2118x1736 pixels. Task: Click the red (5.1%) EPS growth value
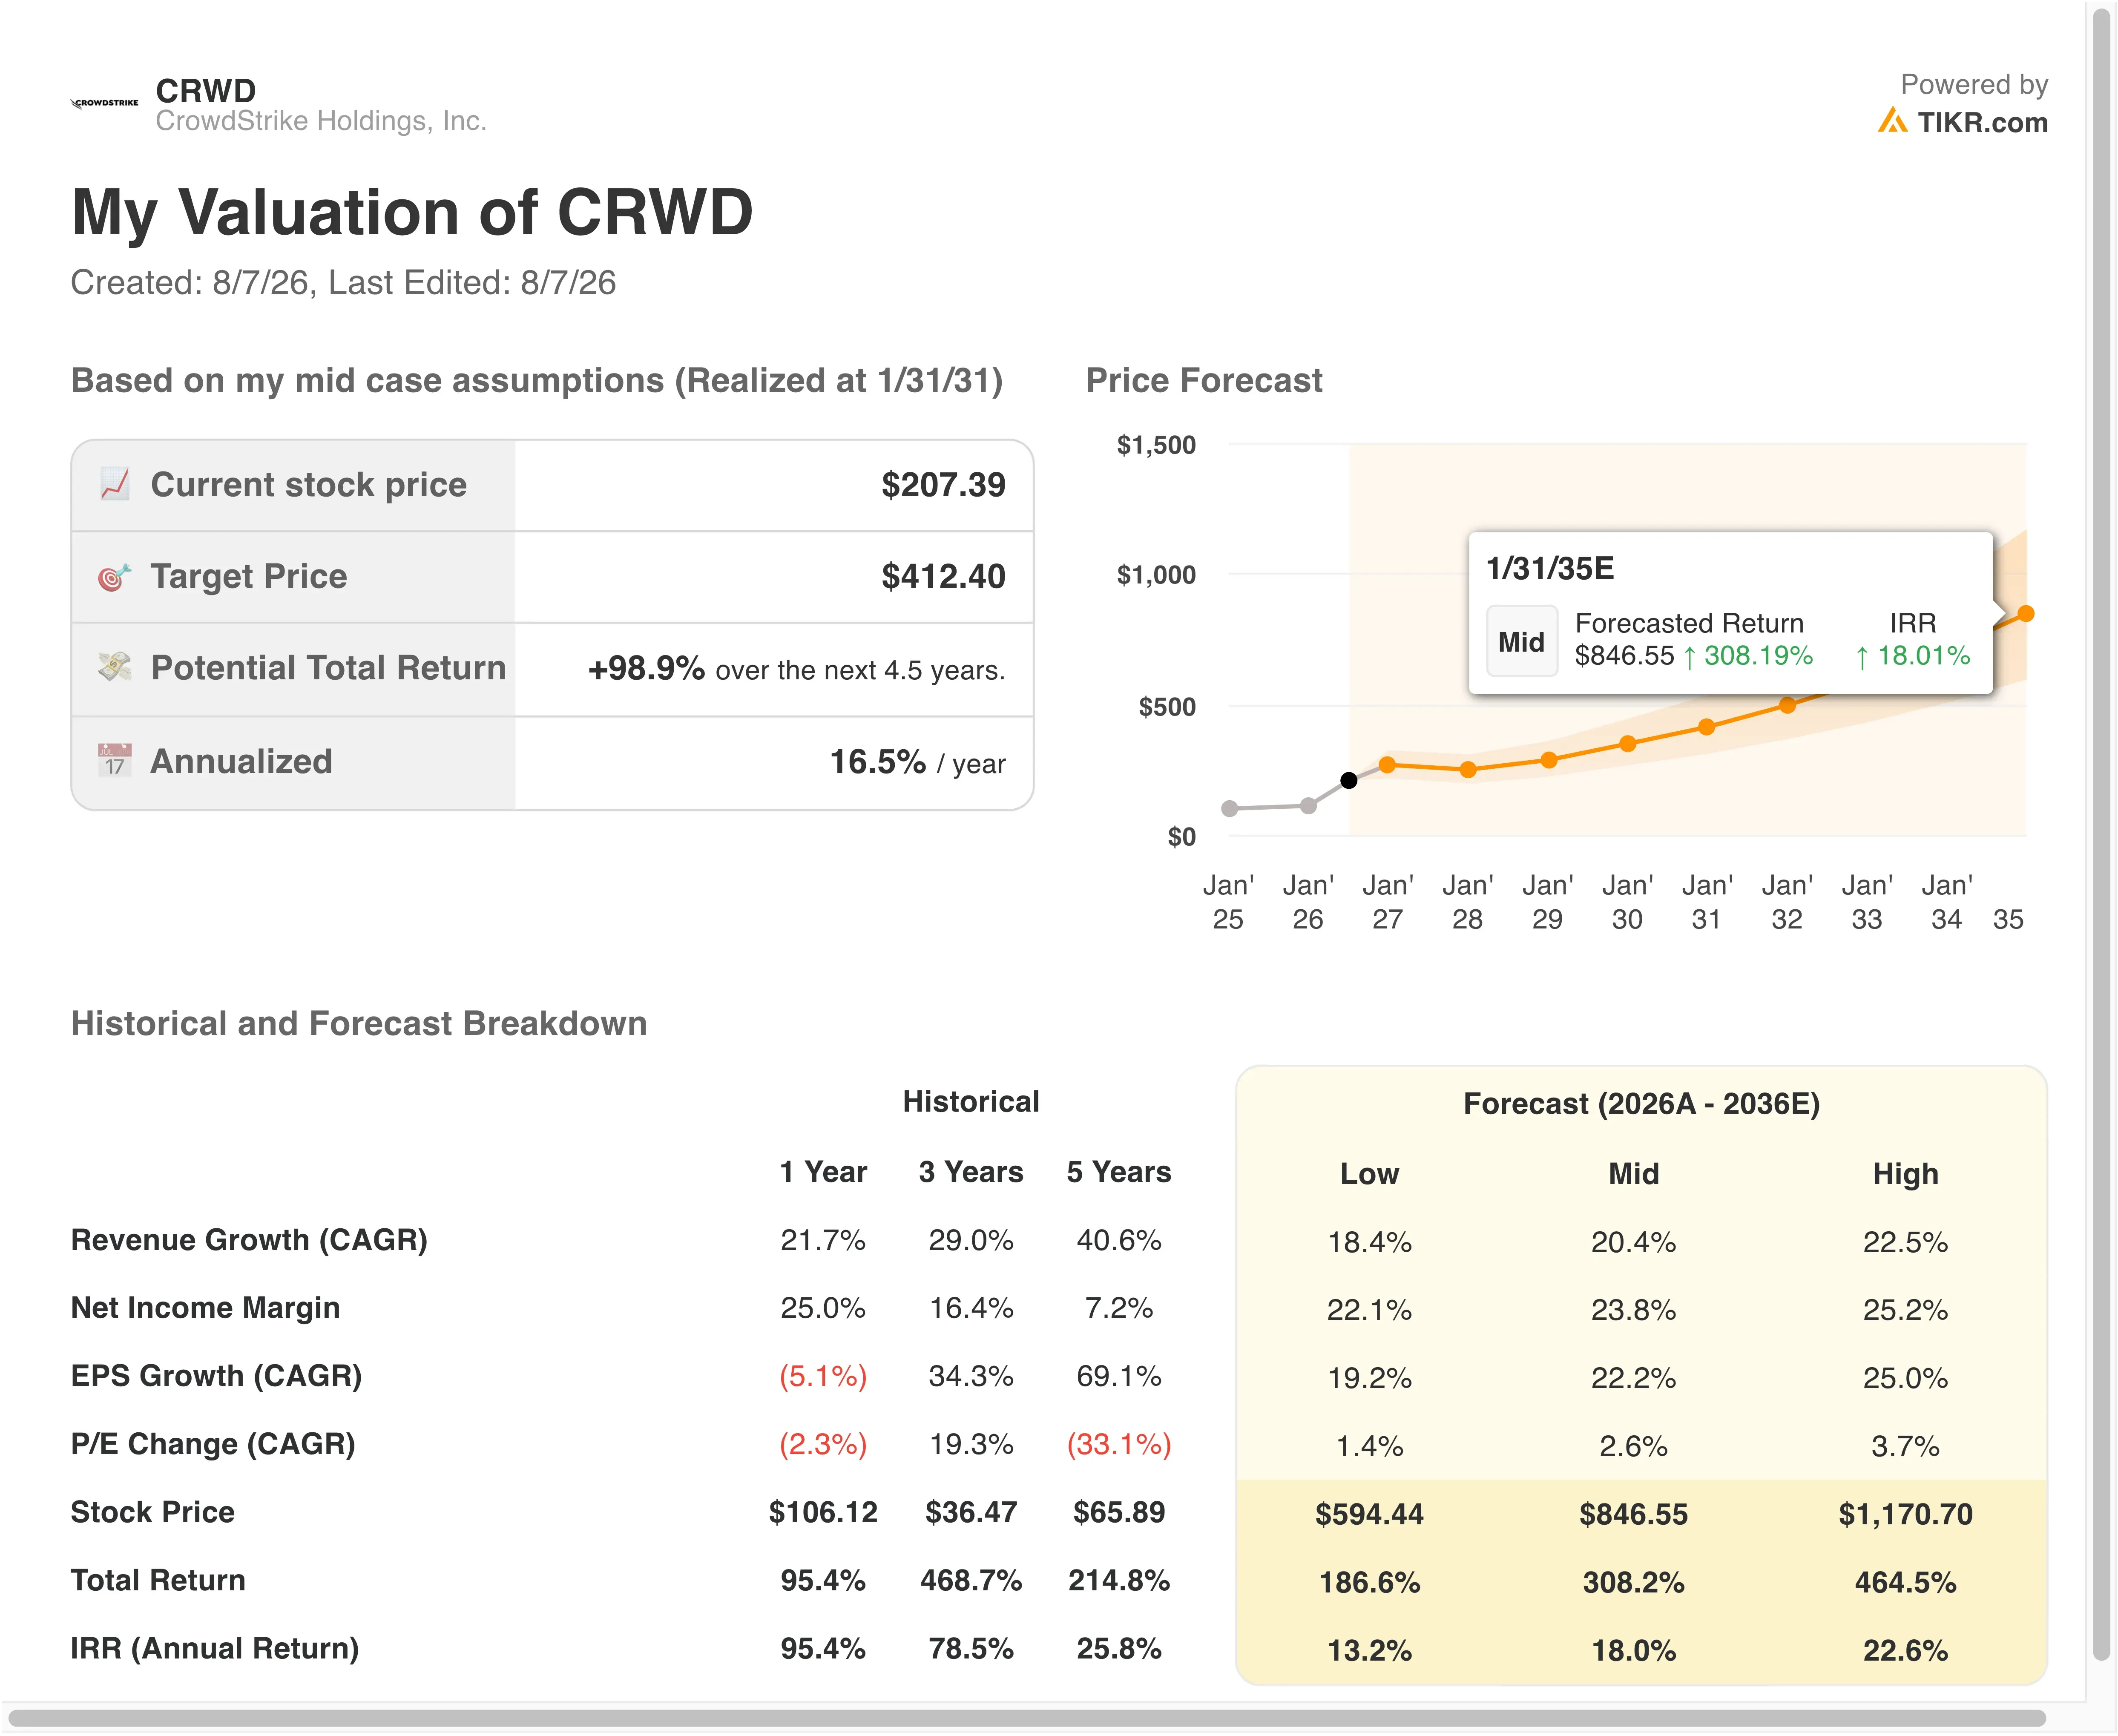(x=823, y=1376)
